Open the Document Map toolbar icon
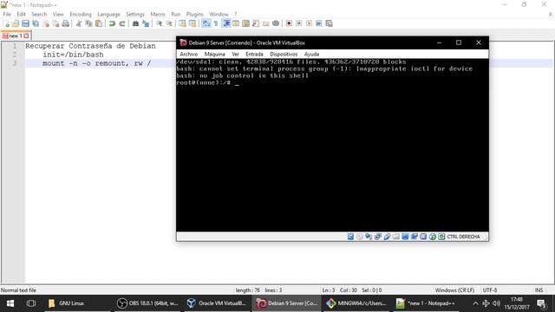The height and width of the screenshot is (312, 555). (x=245, y=23)
